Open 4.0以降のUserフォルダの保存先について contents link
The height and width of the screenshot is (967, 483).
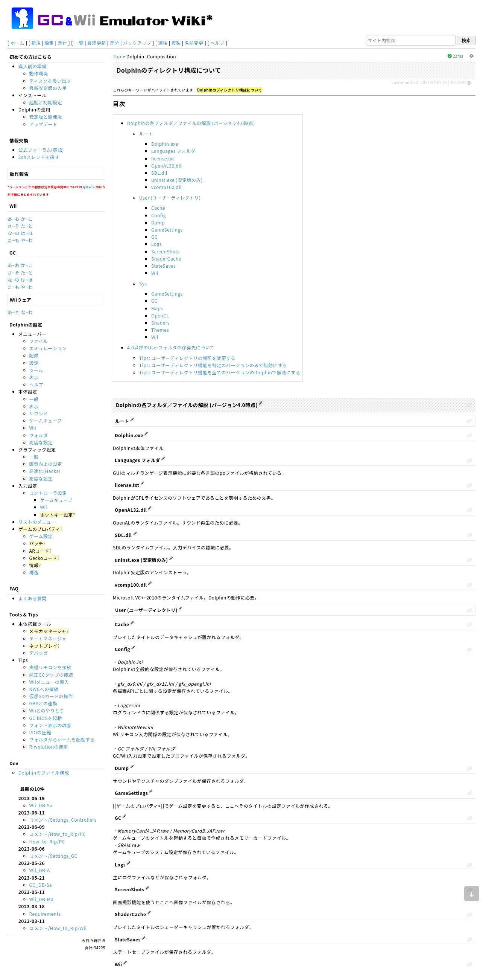[170, 348]
